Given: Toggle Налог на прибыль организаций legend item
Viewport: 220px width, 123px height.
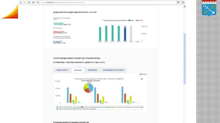Looking at the screenshot, I should (x=69, y=107).
